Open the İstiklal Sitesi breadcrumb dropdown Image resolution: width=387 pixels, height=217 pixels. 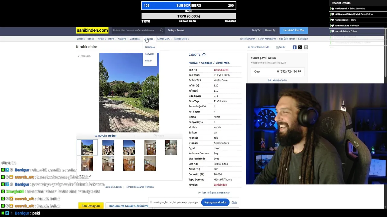pyautogui.click(x=181, y=39)
